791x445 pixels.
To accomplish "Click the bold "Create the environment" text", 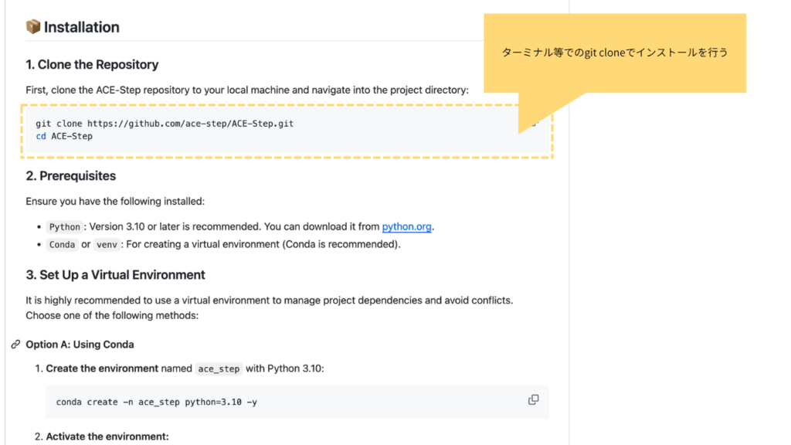I will coord(102,369).
